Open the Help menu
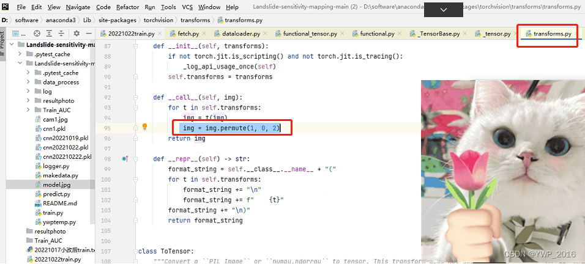The width and height of the screenshot is (585, 264). [x=232, y=7]
